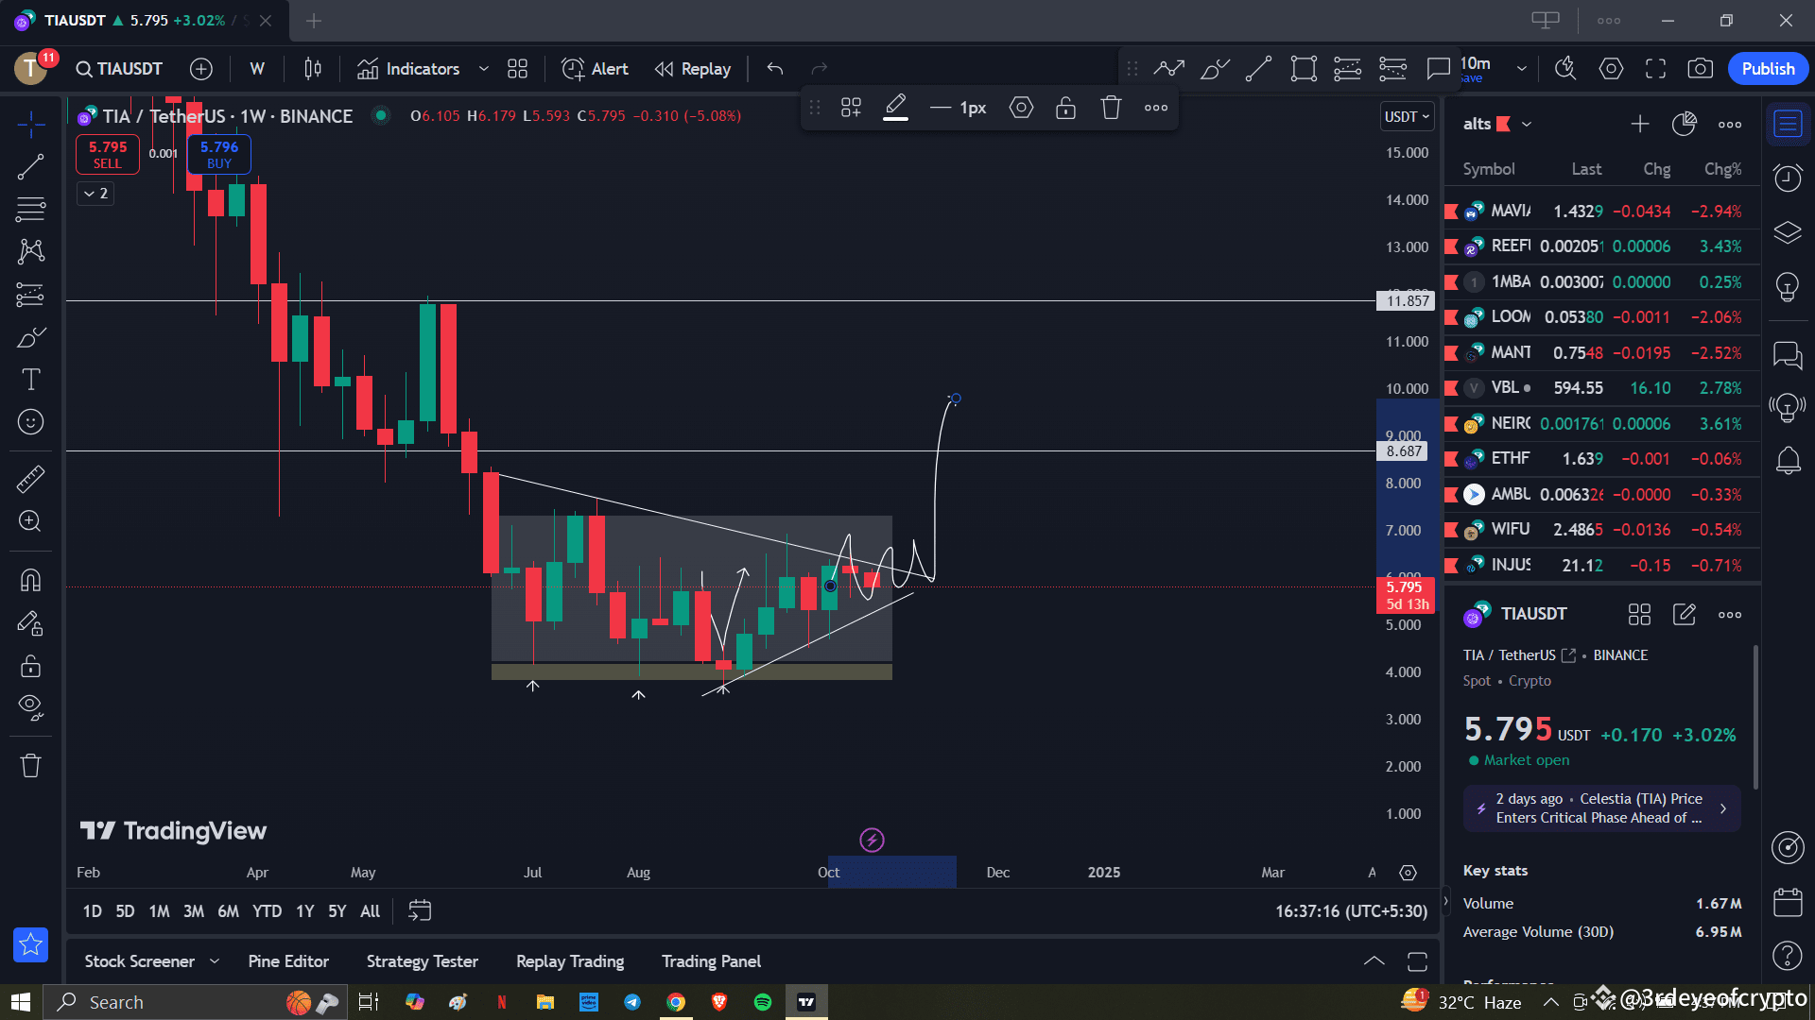Open Spotify from the Windows taskbar
This screenshot has width=1815, height=1020.
tap(763, 1001)
